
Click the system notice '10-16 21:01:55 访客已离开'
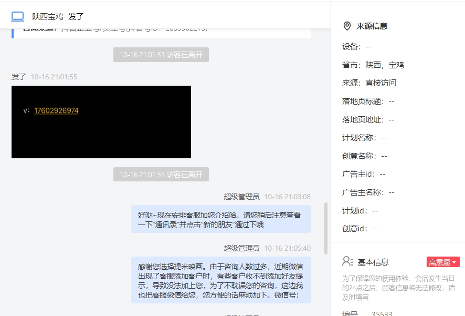pos(161,175)
